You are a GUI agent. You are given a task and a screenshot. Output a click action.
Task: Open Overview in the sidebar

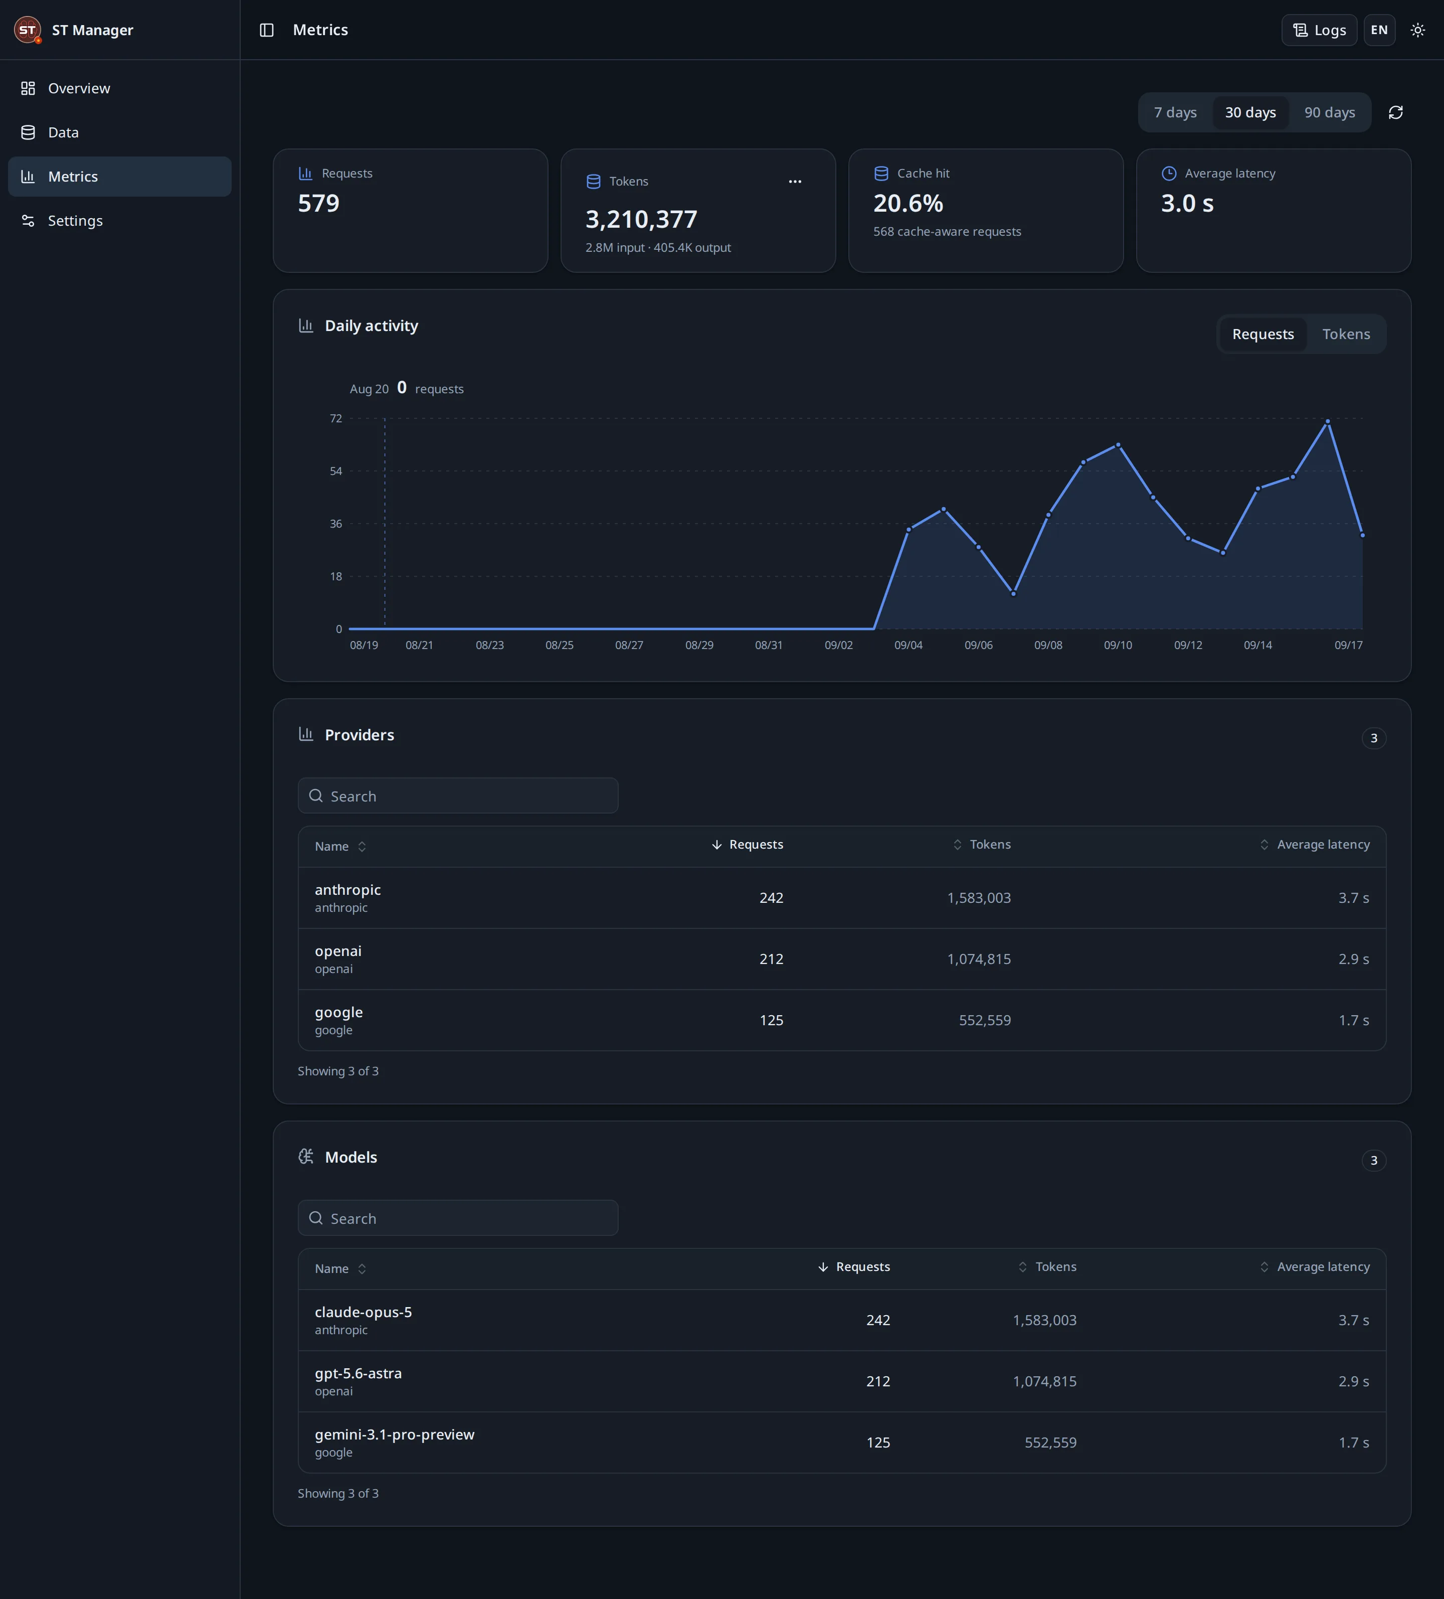120,88
